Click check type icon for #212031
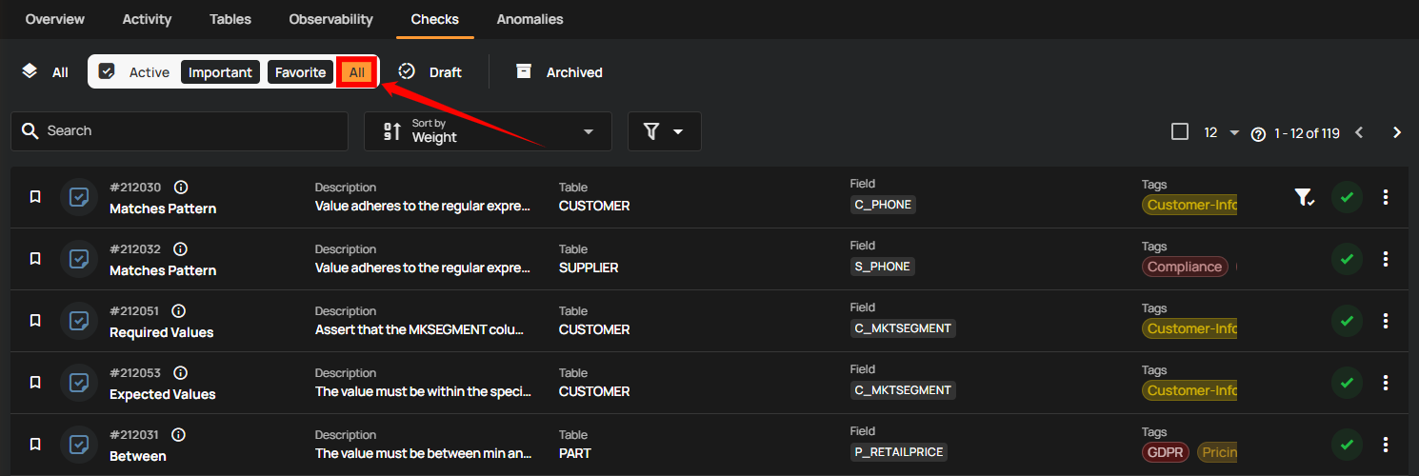The width and height of the screenshot is (1419, 476). pos(79,445)
